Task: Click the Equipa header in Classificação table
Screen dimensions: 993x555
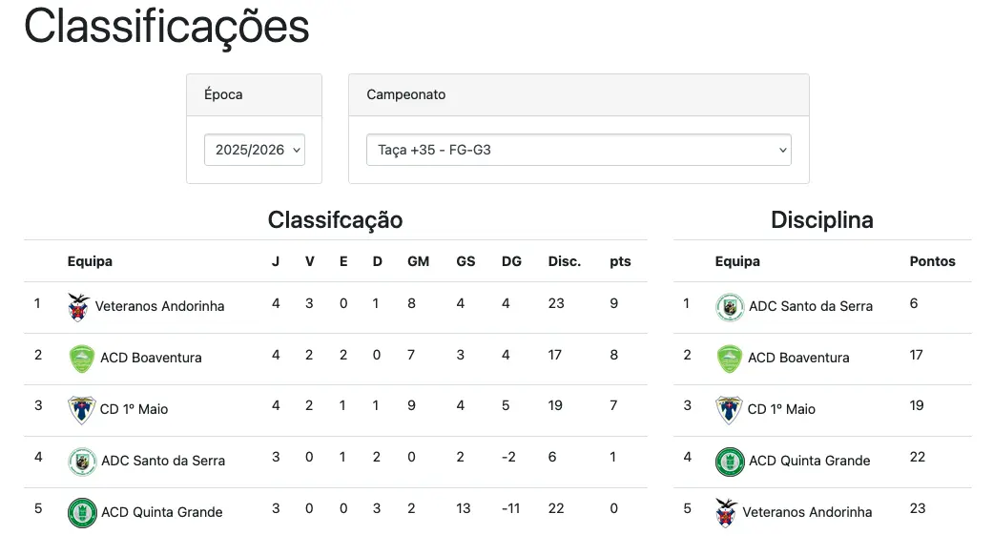Action: [90, 261]
